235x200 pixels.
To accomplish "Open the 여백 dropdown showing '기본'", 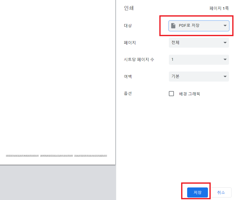I will (199, 77).
